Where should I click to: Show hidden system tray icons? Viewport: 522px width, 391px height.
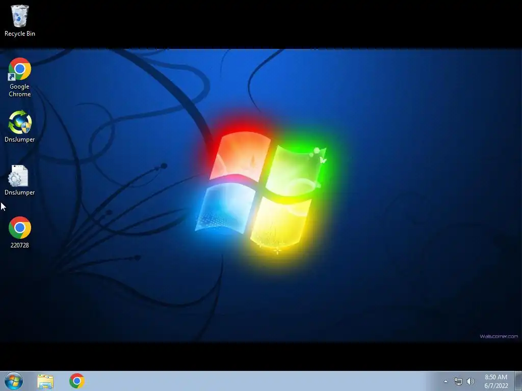click(x=446, y=381)
